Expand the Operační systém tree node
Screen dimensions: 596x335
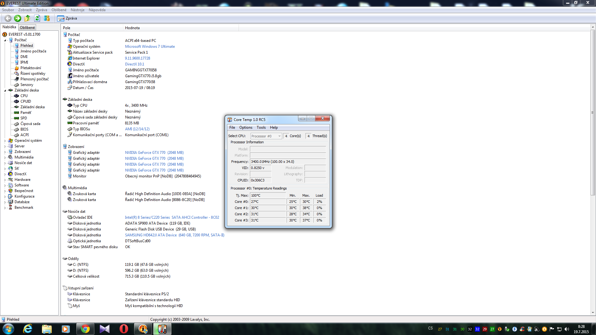(5, 141)
